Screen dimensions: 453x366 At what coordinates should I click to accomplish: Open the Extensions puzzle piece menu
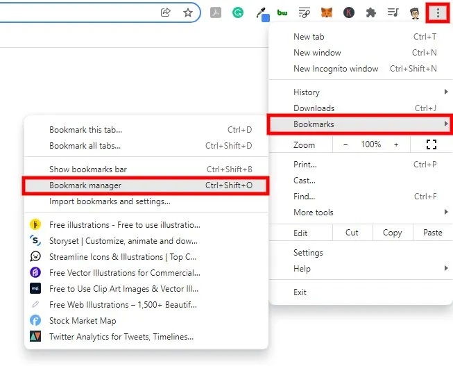pyautogui.click(x=371, y=13)
